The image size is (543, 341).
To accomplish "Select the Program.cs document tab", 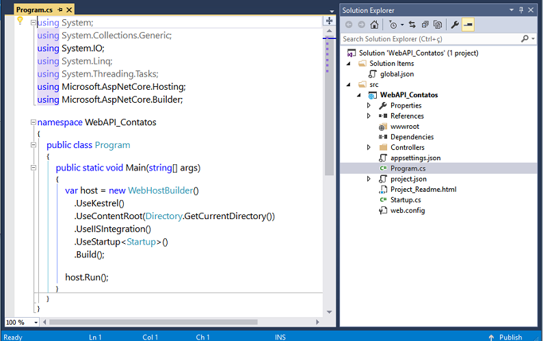I will pos(34,10).
